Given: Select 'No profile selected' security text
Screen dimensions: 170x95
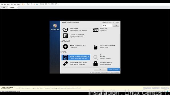Looking at the screenshot, I should (105, 64).
